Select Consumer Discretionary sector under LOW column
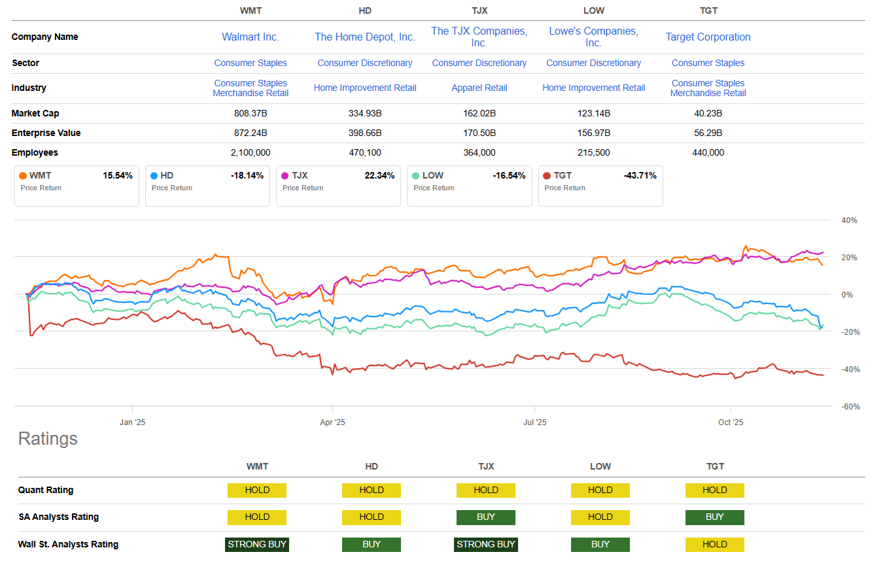The width and height of the screenshot is (881, 567). 594,63
